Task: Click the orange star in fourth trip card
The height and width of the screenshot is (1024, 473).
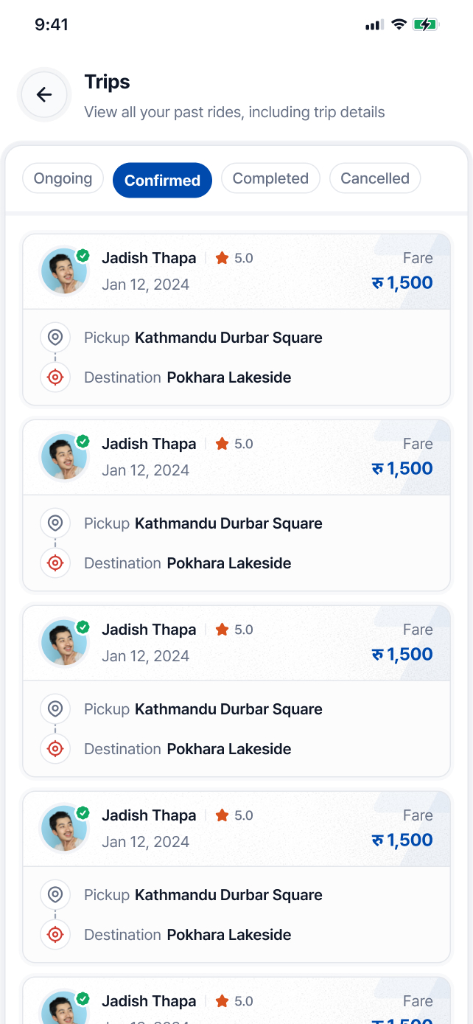Action: pyautogui.click(x=222, y=815)
